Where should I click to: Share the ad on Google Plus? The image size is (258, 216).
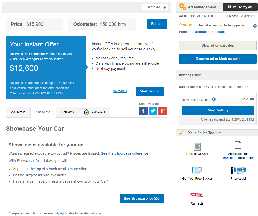tap(163, 111)
